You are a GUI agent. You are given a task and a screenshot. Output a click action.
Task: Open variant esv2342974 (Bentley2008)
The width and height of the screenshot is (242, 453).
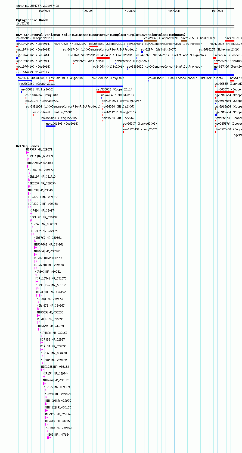(121, 101)
